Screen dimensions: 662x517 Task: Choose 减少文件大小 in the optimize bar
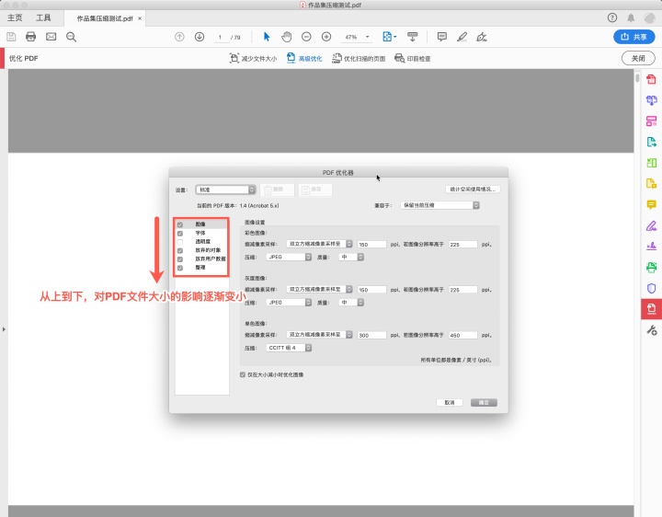[254, 59]
